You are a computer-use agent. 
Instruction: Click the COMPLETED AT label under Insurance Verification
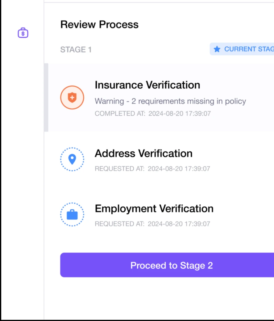click(x=120, y=113)
